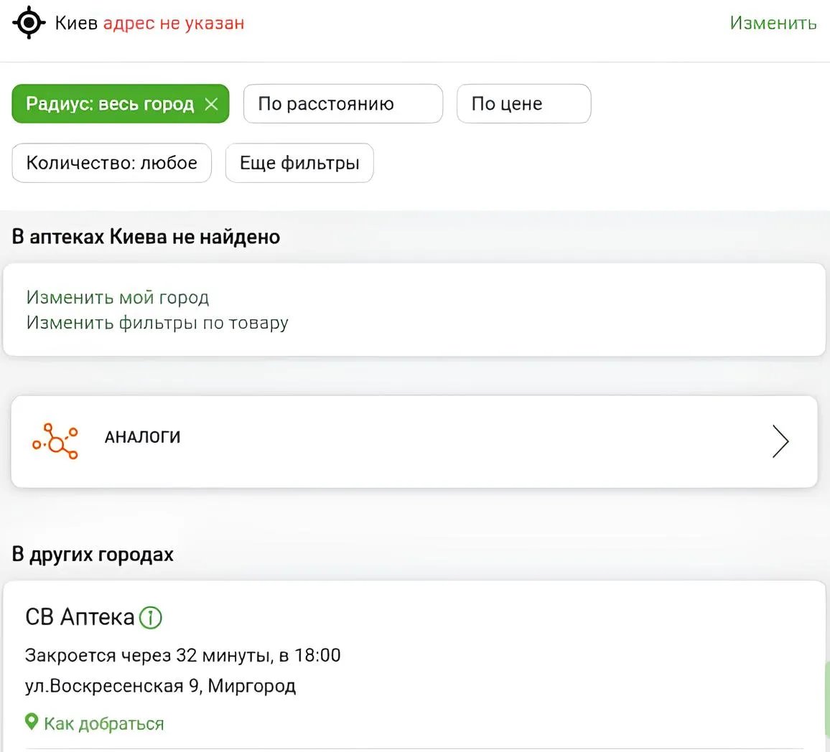830x752 pixels.
Task: Click the red 'адрес не указан' text
Action: 174,23
